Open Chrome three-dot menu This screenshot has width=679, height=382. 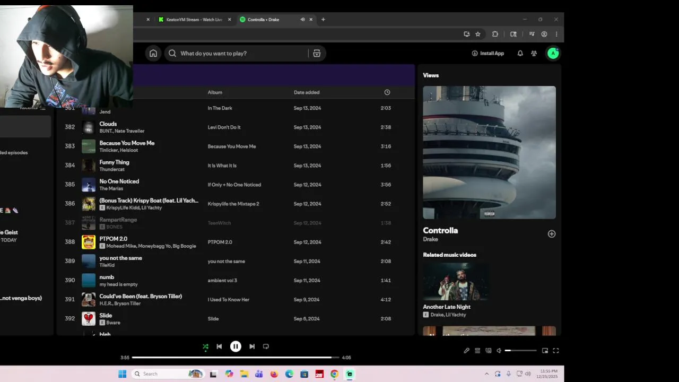(x=556, y=34)
